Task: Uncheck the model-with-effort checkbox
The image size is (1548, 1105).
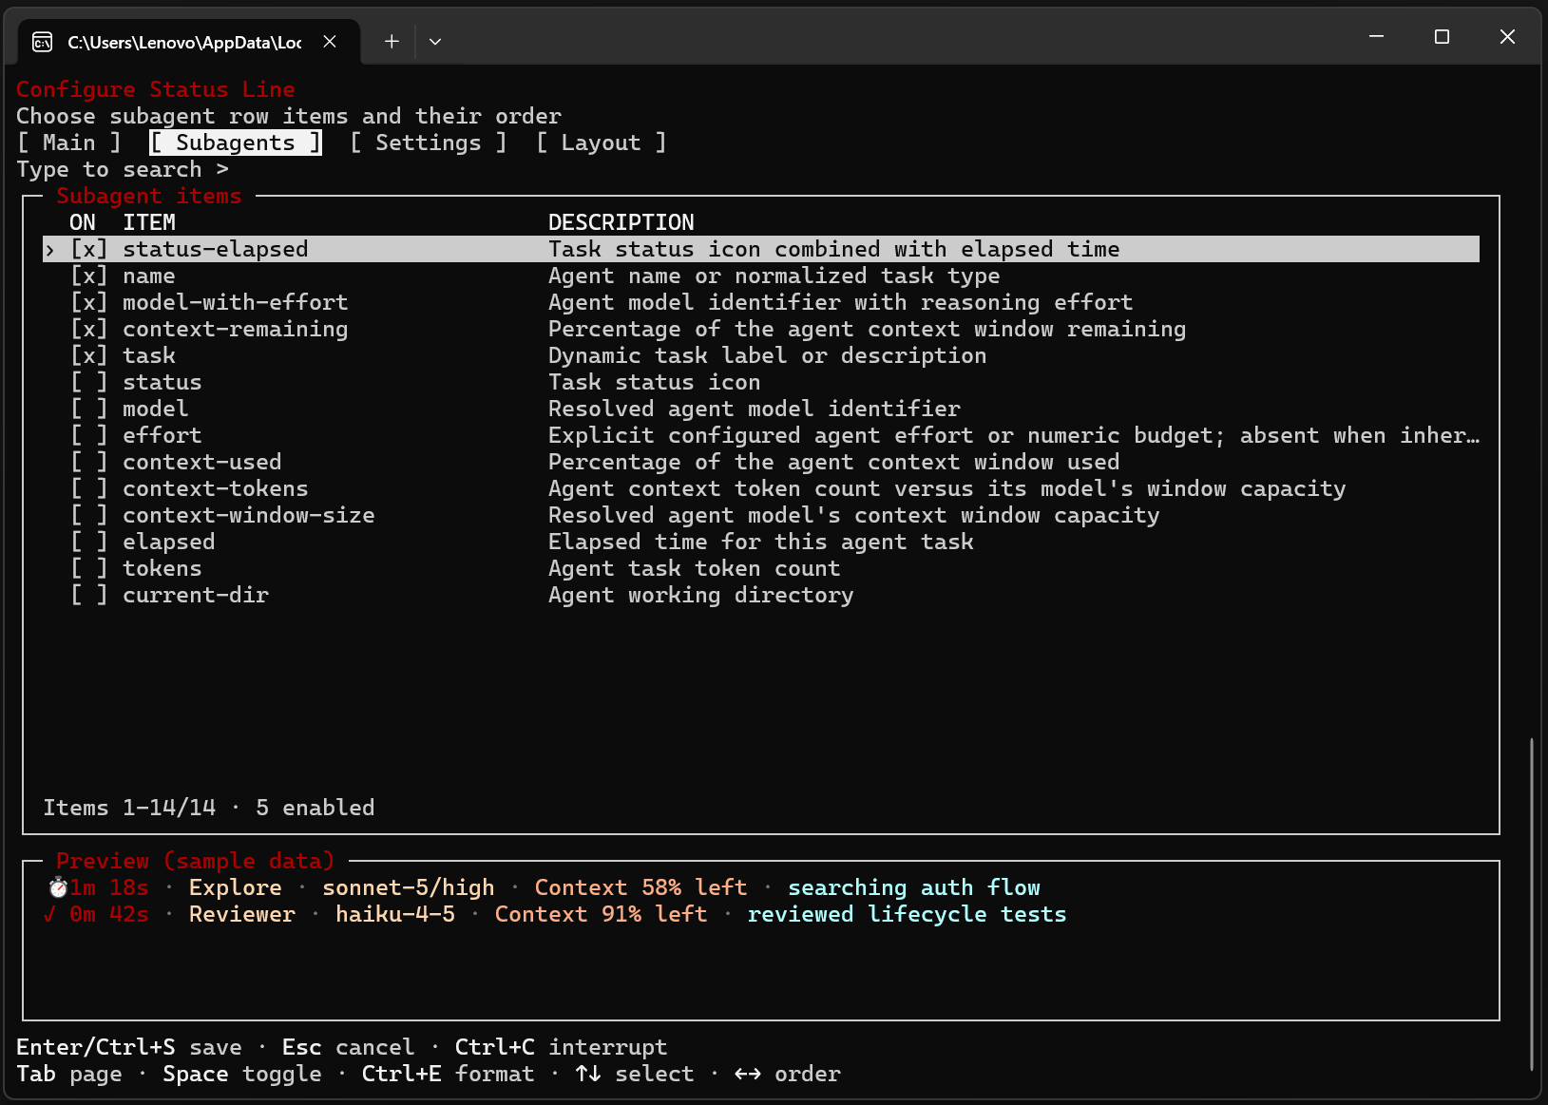Action: coord(89,302)
